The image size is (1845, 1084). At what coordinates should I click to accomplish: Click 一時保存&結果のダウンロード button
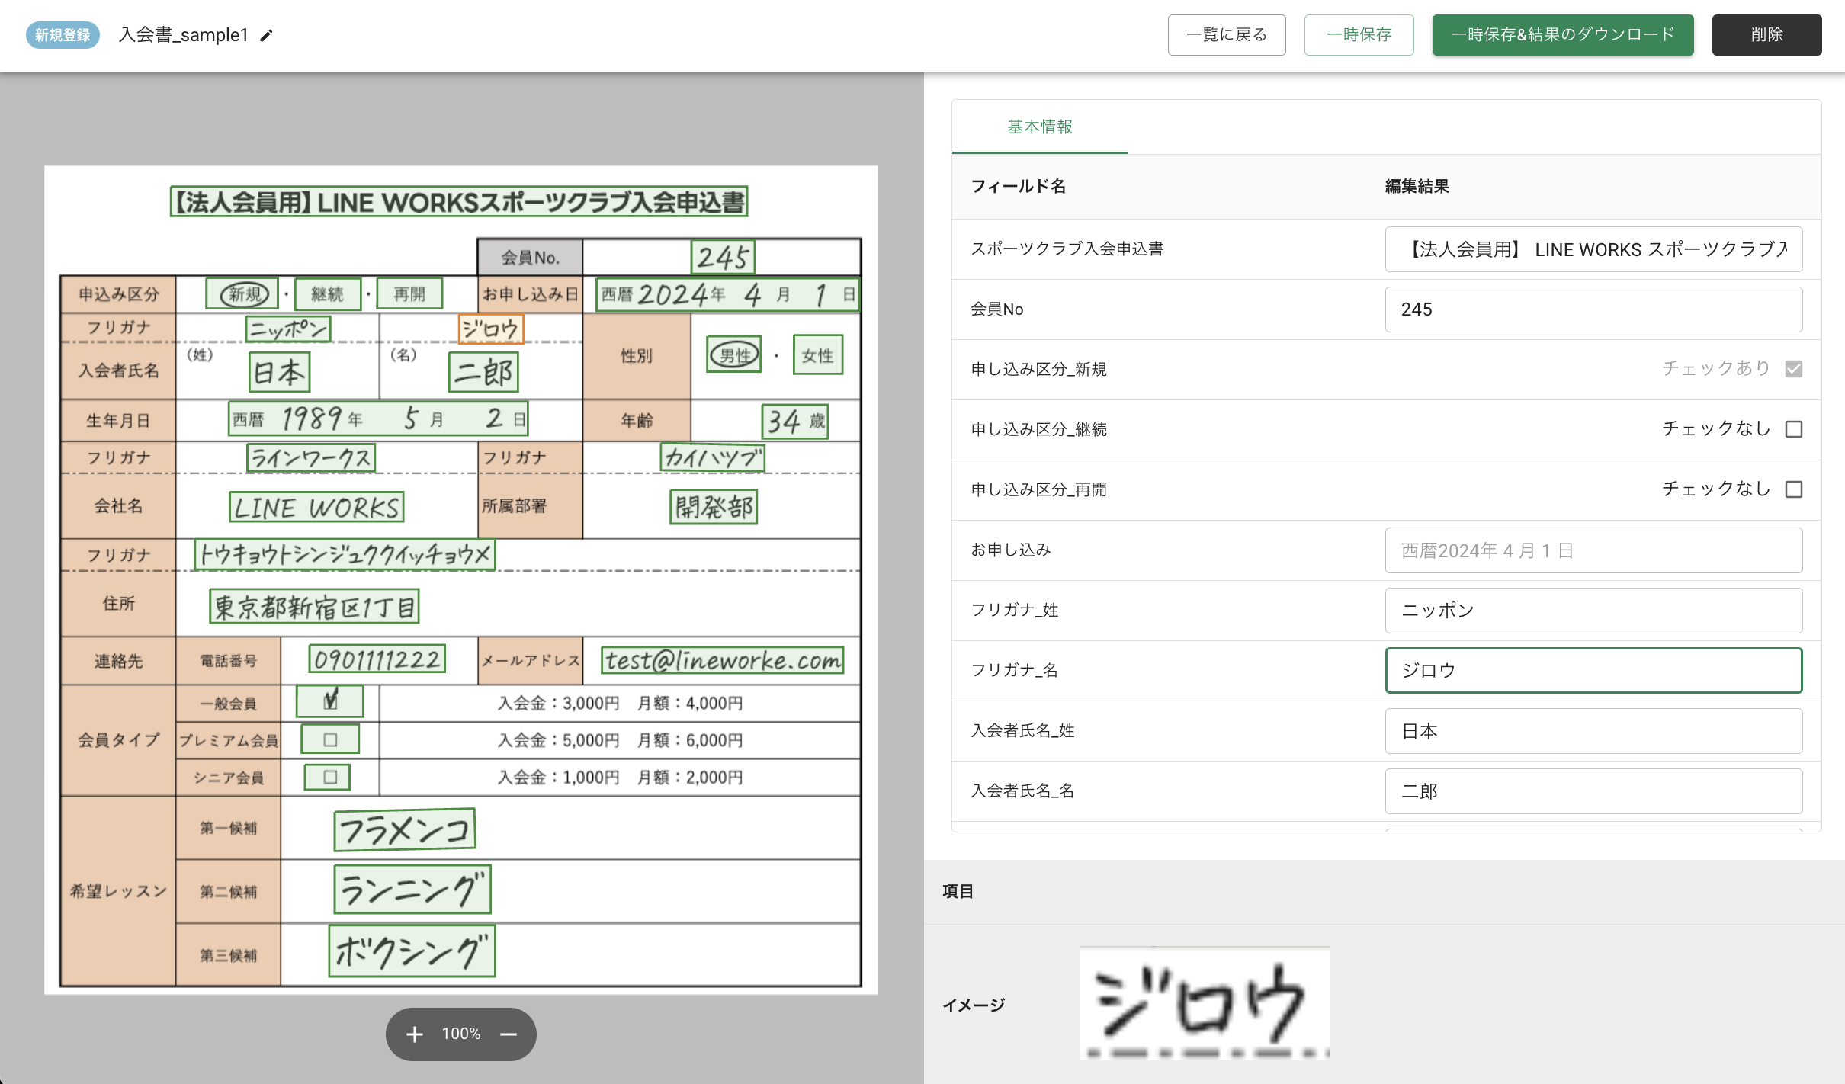[x=1562, y=34]
